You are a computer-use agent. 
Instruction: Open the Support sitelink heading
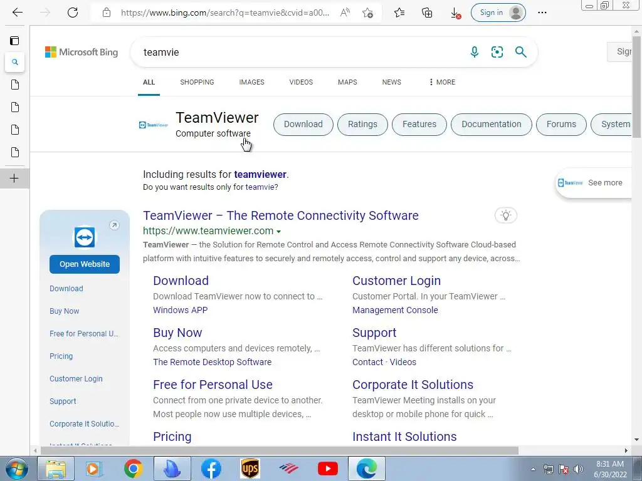point(374,333)
